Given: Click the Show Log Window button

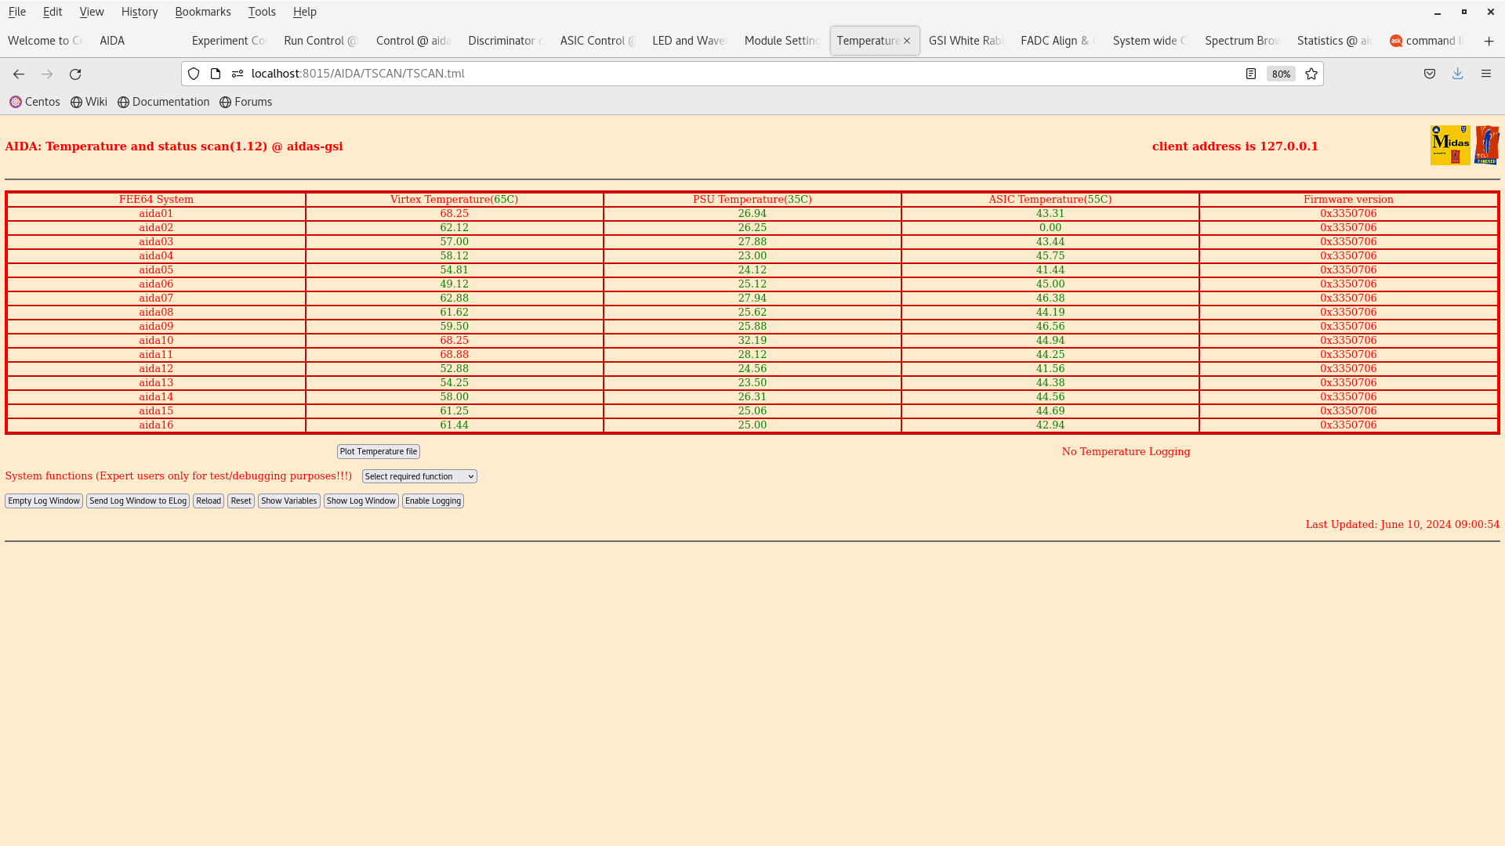Looking at the screenshot, I should (x=360, y=501).
